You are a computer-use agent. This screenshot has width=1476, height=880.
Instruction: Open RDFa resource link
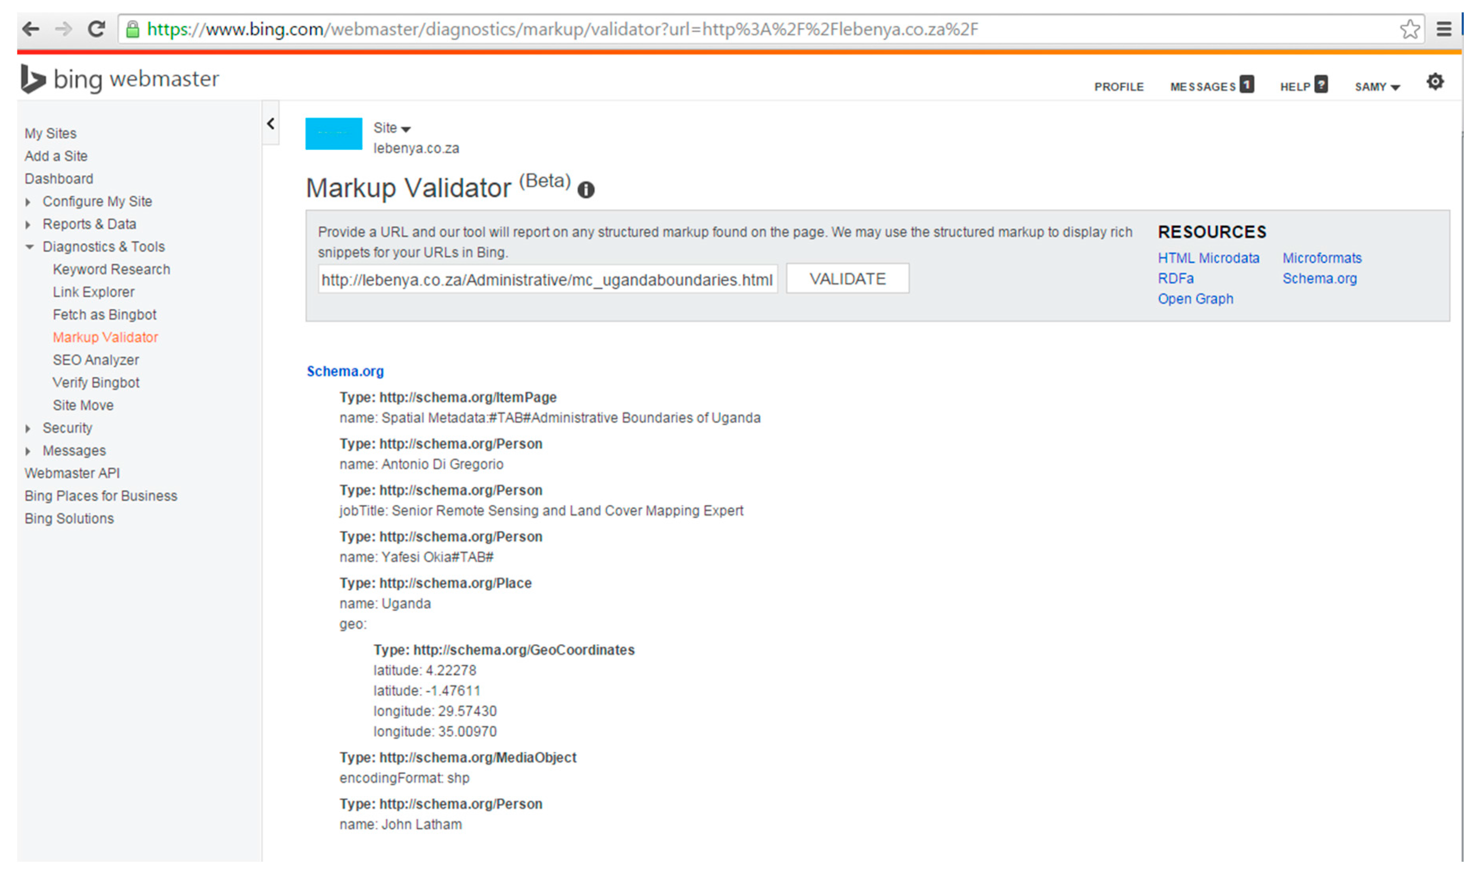pyautogui.click(x=1175, y=278)
